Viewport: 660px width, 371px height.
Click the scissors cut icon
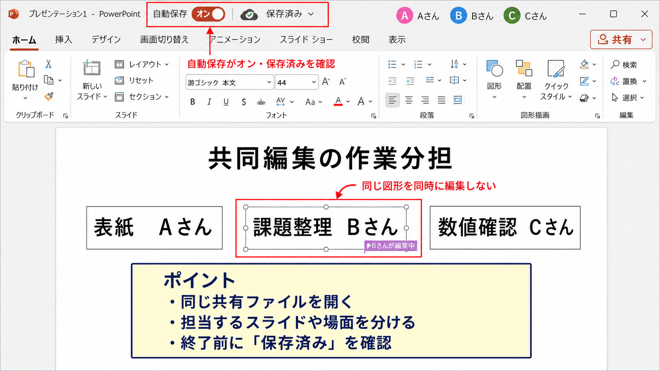pyautogui.click(x=48, y=64)
